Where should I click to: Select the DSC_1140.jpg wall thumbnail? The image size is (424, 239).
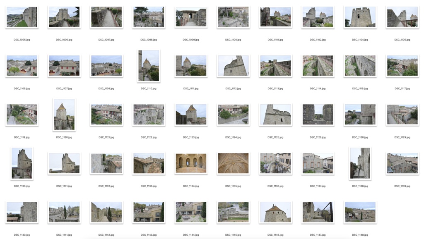[x=22, y=212]
